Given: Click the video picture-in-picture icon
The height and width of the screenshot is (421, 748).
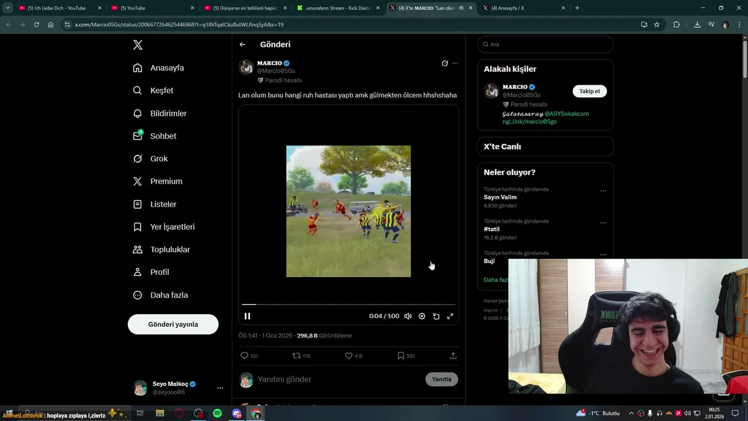Looking at the screenshot, I should pos(436,316).
